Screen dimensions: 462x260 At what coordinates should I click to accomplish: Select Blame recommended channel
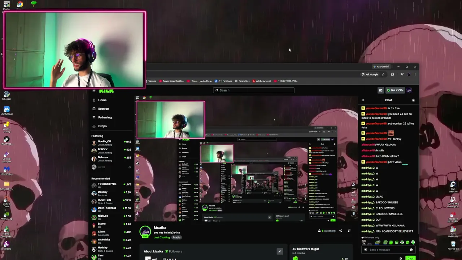click(111, 225)
